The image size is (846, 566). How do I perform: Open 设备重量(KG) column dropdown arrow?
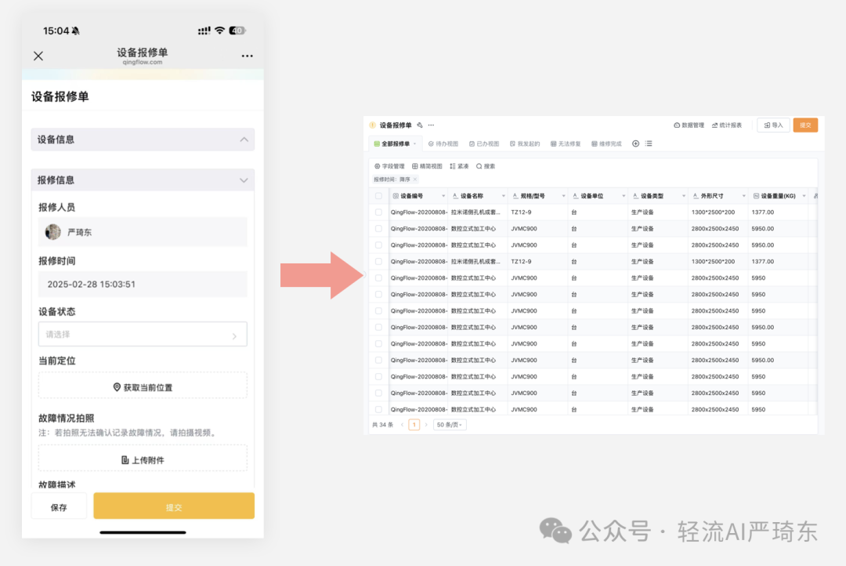804,196
